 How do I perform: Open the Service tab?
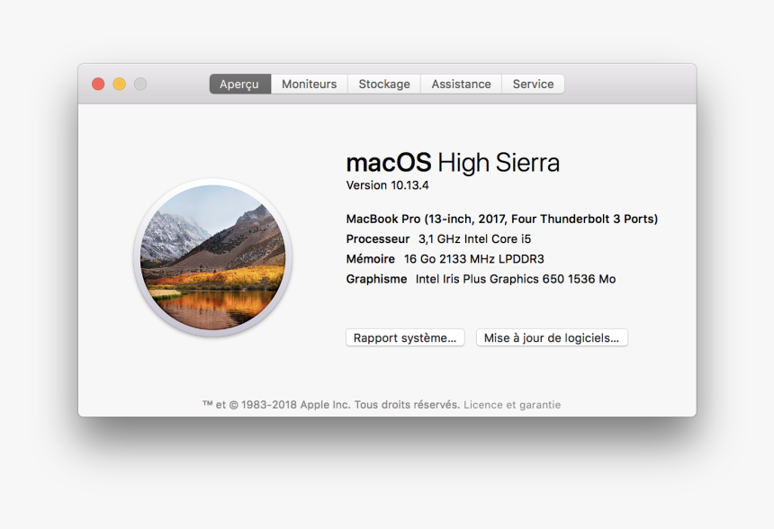click(x=533, y=84)
